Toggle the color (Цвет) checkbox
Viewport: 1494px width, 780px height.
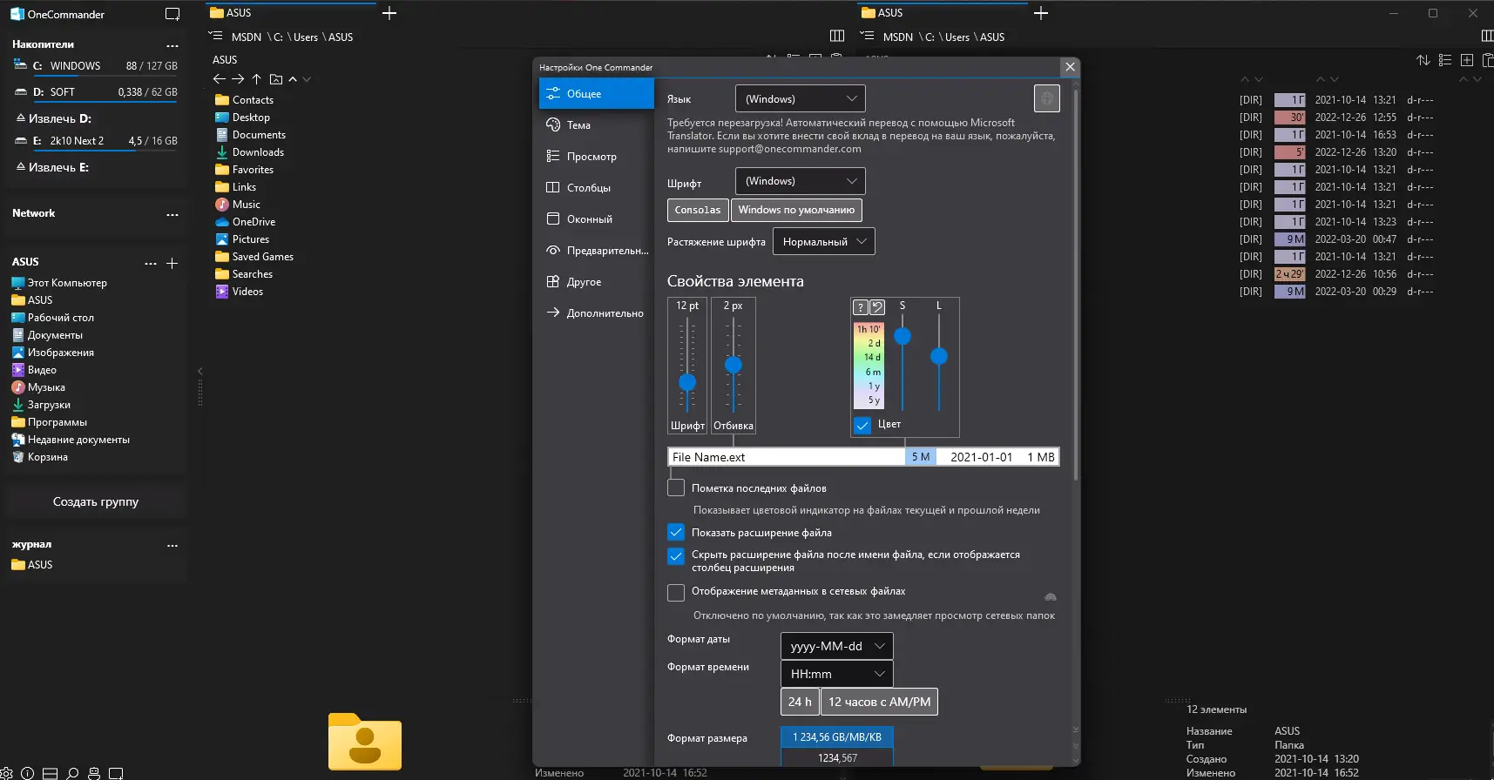point(862,425)
